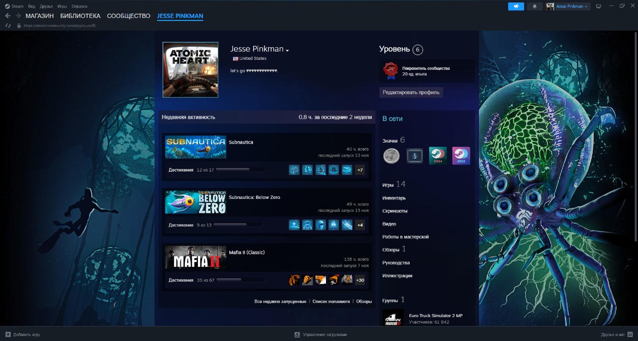638x341 pixels.
Task: Click the announcements megaphone icon
Action: (516, 6)
